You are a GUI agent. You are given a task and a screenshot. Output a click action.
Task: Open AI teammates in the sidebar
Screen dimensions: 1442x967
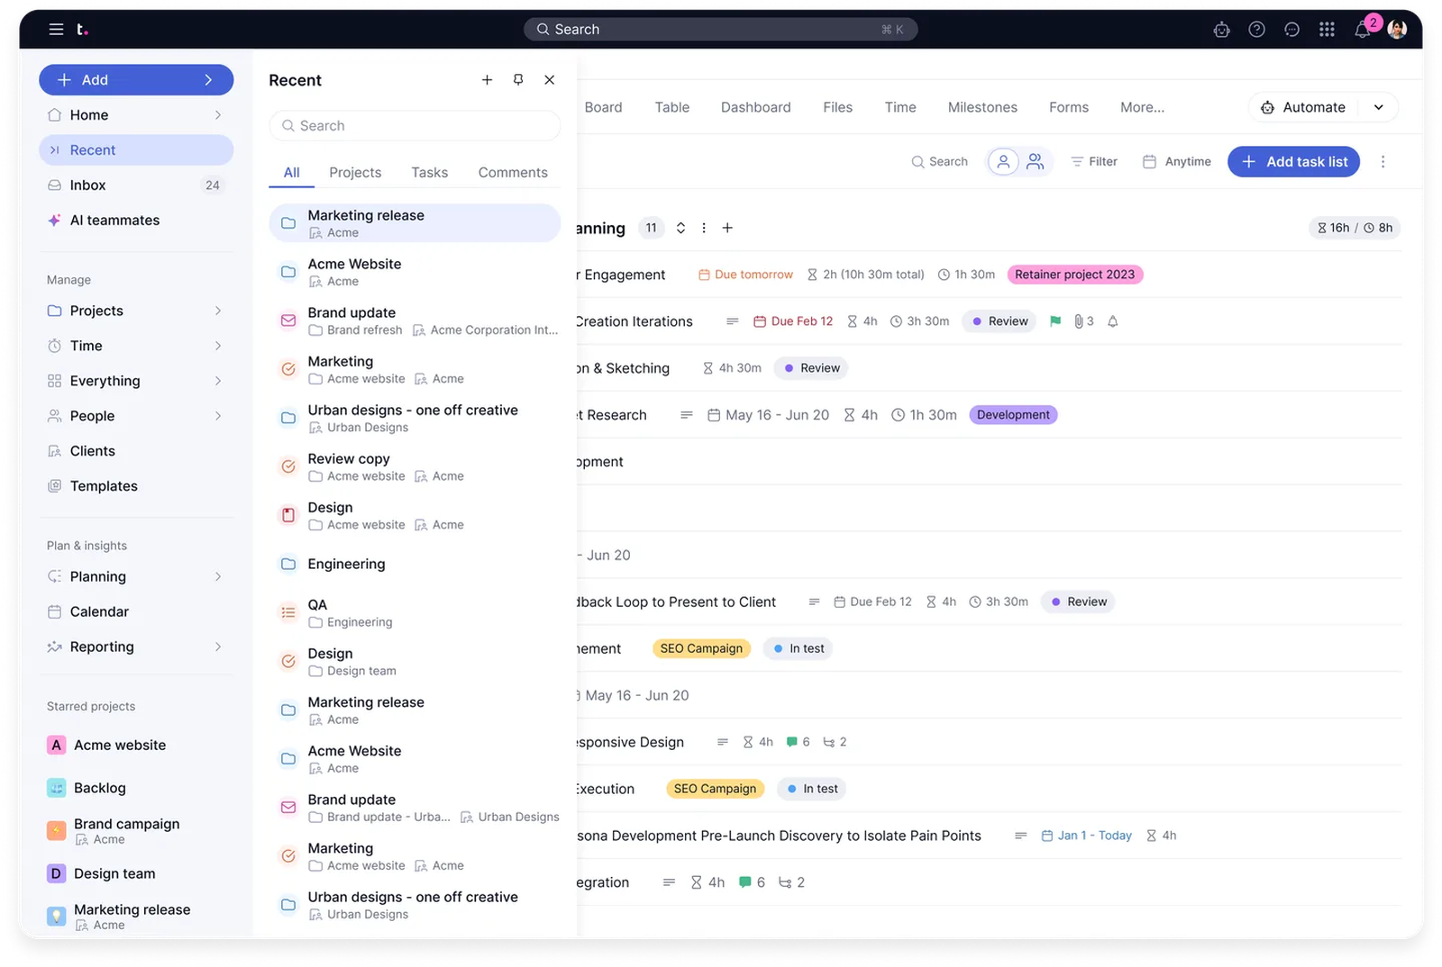[136, 221]
